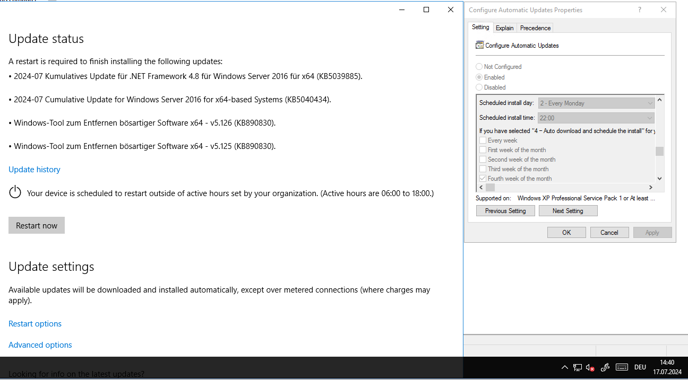
Task: Click the network status tray icon
Action: (578, 367)
